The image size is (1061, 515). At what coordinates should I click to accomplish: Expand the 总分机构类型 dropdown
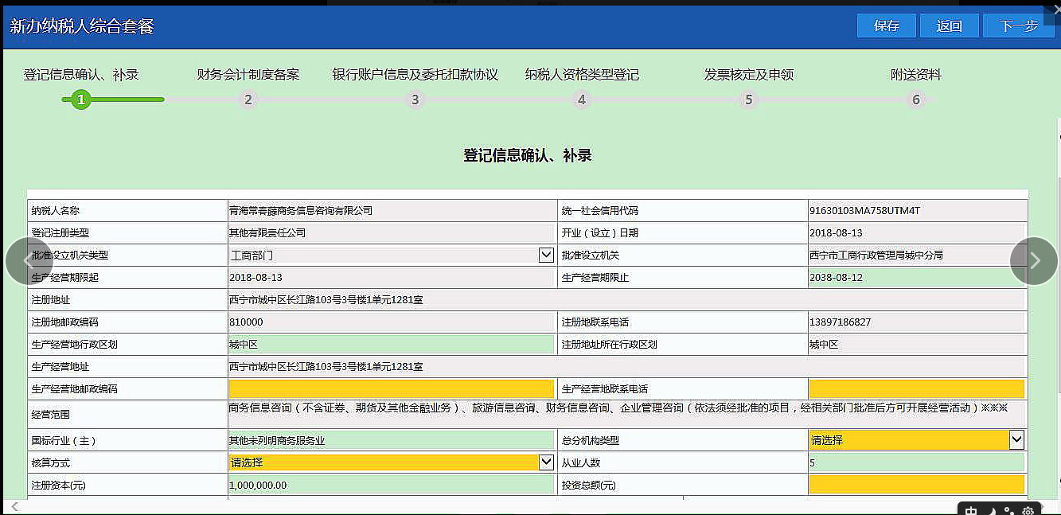pyautogui.click(x=1016, y=439)
